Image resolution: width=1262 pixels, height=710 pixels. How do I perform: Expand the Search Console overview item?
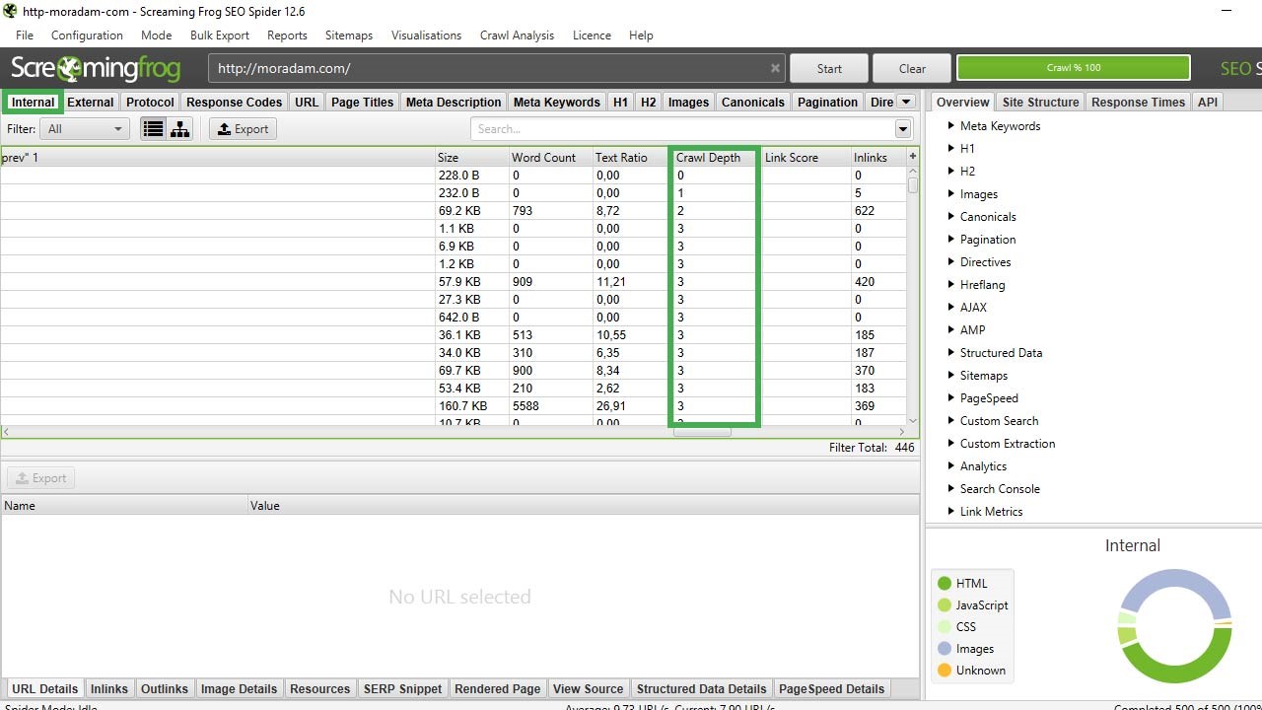[x=951, y=489]
